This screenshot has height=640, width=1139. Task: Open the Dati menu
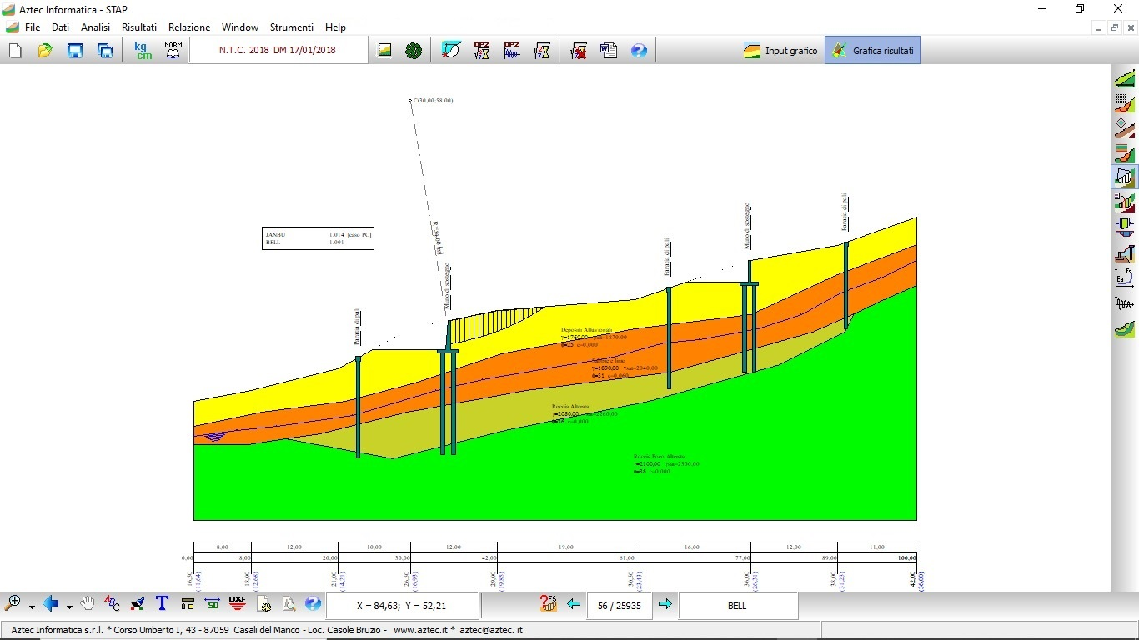pos(60,27)
